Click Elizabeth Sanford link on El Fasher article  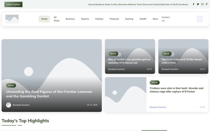tap(158, 107)
